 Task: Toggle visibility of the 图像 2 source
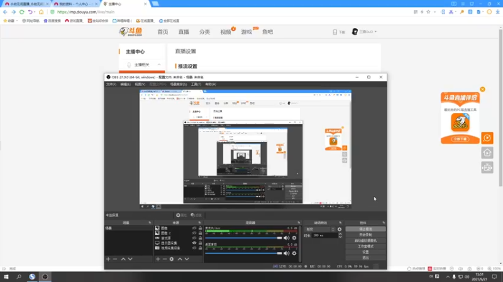click(194, 233)
